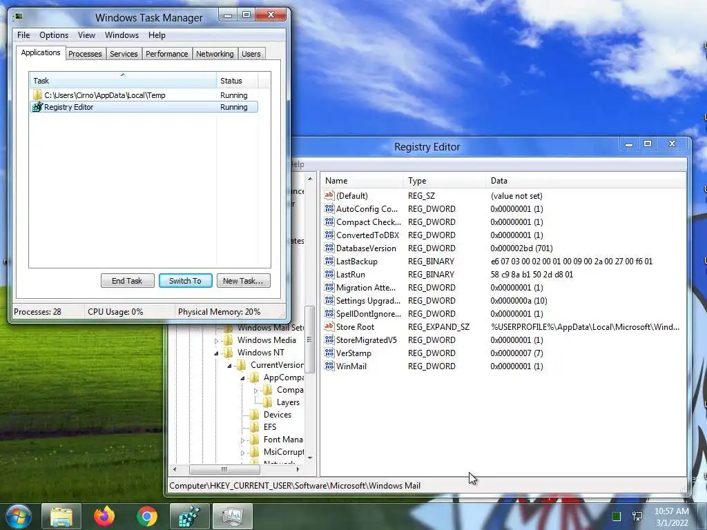Screen dimensions: 707x530
Task: Open the Options menu in Task Manager
Action: (54, 35)
